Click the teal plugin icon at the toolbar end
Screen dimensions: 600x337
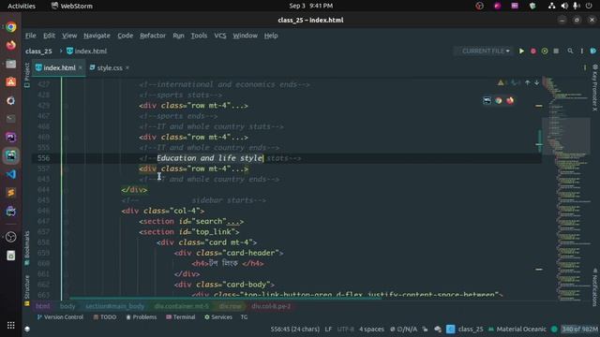point(593,51)
